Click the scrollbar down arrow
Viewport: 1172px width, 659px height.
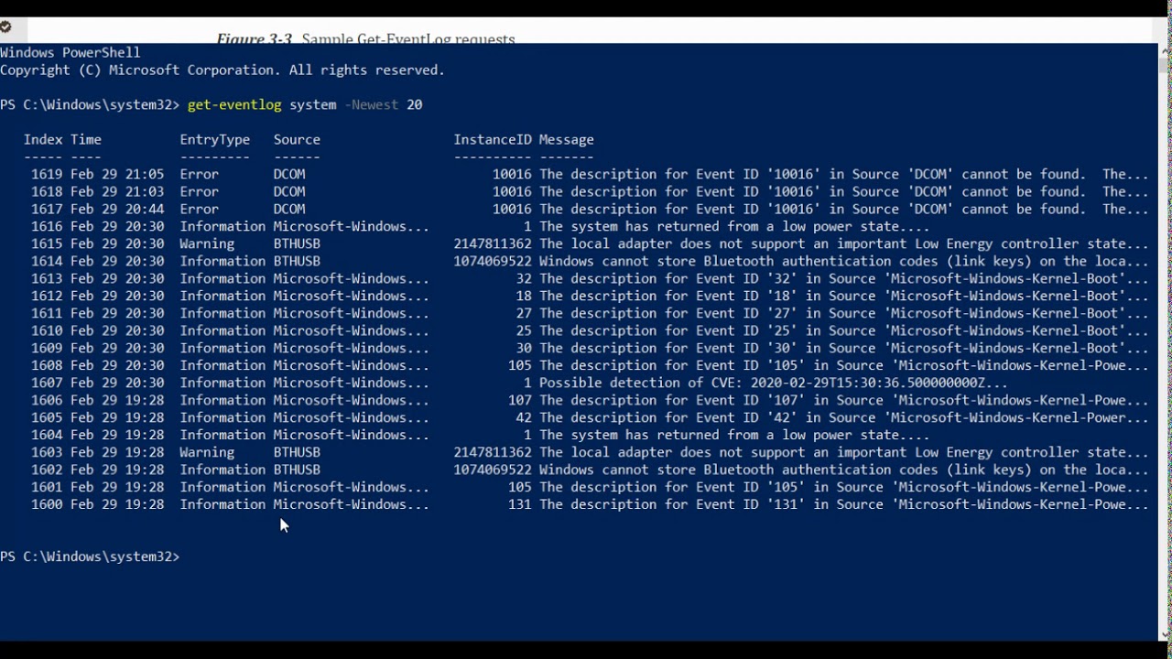pyautogui.click(x=1165, y=633)
